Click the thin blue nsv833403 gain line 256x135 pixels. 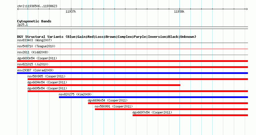click(132, 43)
